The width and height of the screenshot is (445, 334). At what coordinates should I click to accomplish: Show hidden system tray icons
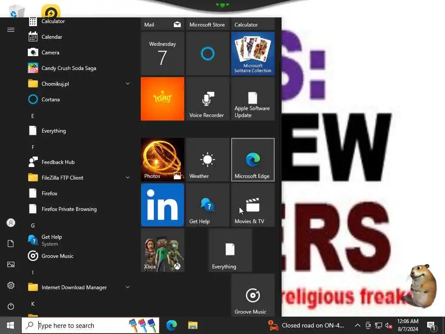[x=358, y=325]
